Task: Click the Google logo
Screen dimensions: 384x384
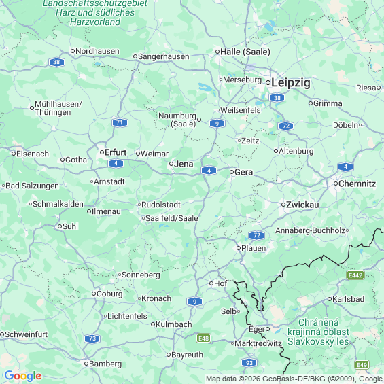Action: (23, 376)
